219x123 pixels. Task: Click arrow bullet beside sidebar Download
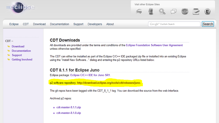[9, 47]
